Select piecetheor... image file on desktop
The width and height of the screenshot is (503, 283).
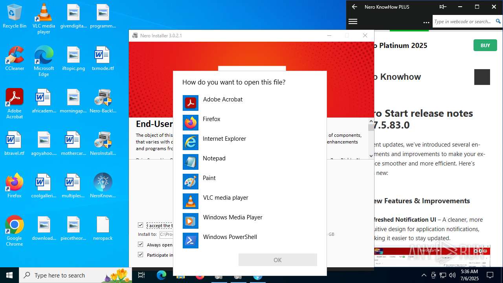pyautogui.click(x=73, y=228)
